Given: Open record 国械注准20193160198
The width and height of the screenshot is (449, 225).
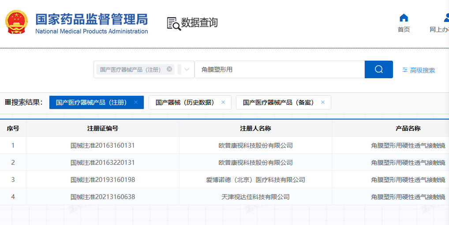Looking at the screenshot, I should click(103, 180).
